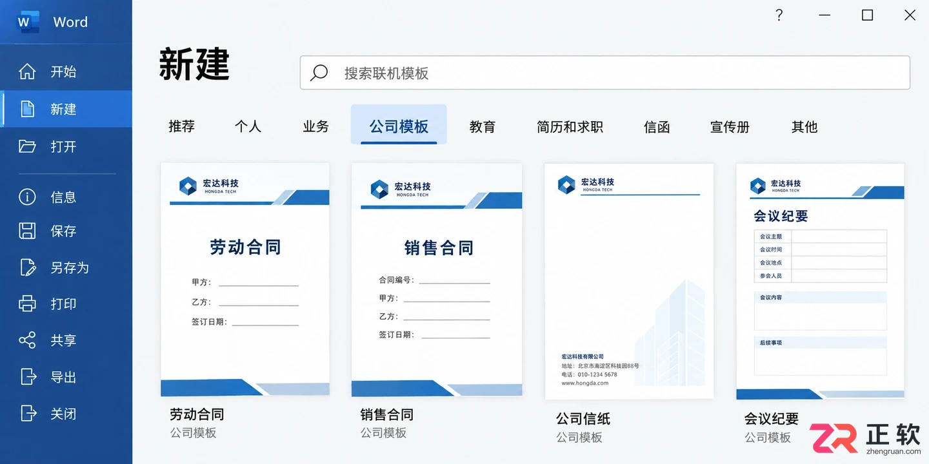Choose 导出 in the sidebar
This screenshot has width=929, height=464.
point(66,376)
